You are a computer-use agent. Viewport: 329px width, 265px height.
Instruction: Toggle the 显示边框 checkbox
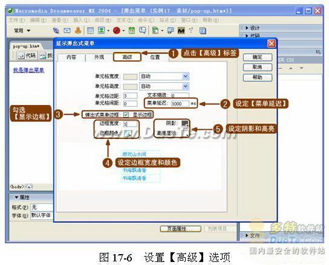(126, 115)
